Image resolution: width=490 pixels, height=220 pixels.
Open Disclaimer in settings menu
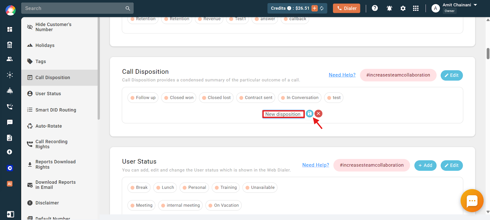tap(59, 203)
